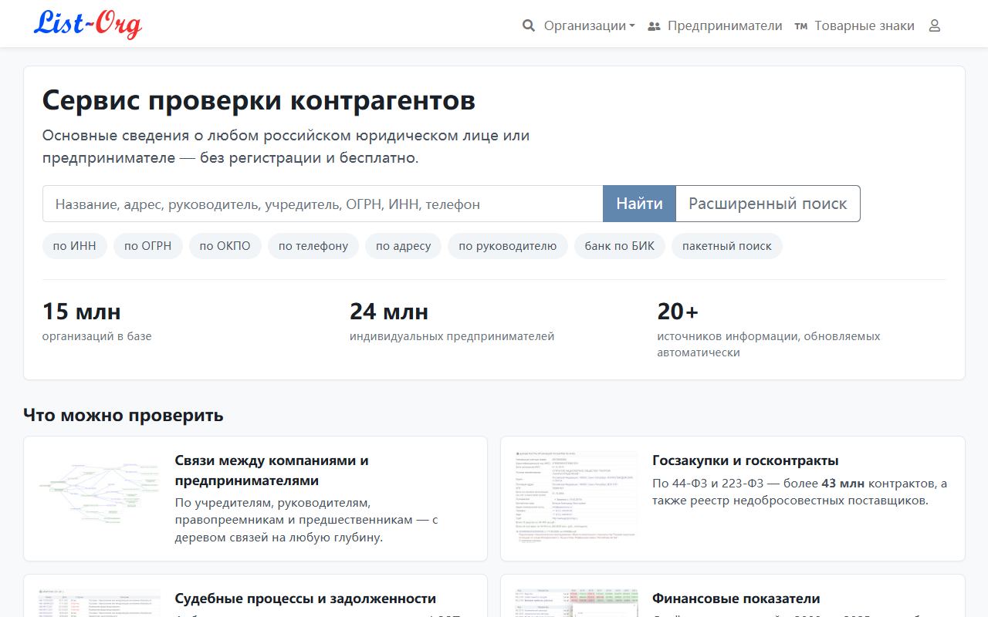Select the по ОКПО search chip
This screenshot has height=617, width=988.
coord(225,246)
